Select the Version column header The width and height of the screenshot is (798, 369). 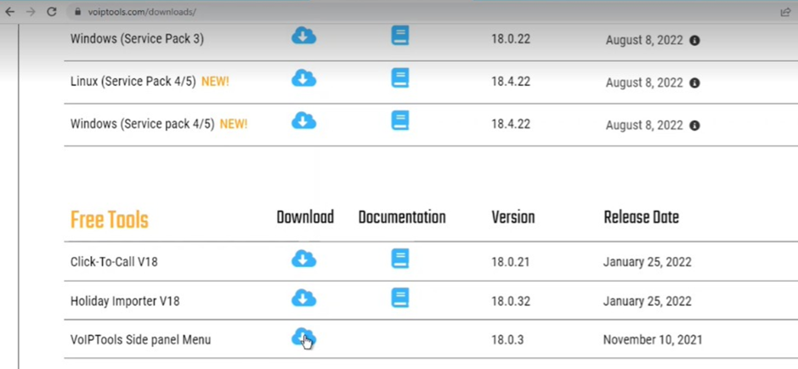(x=513, y=218)
